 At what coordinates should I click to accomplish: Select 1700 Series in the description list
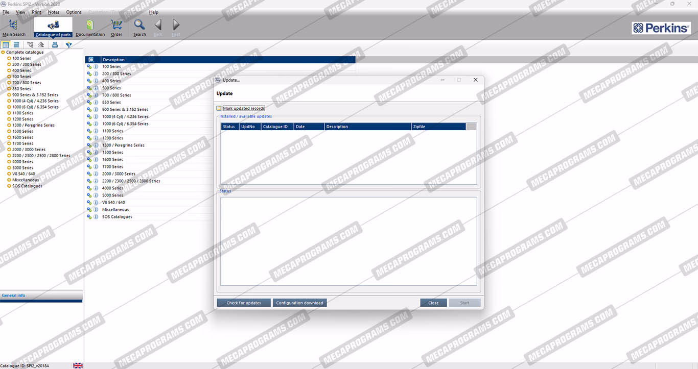click(112, 166)
